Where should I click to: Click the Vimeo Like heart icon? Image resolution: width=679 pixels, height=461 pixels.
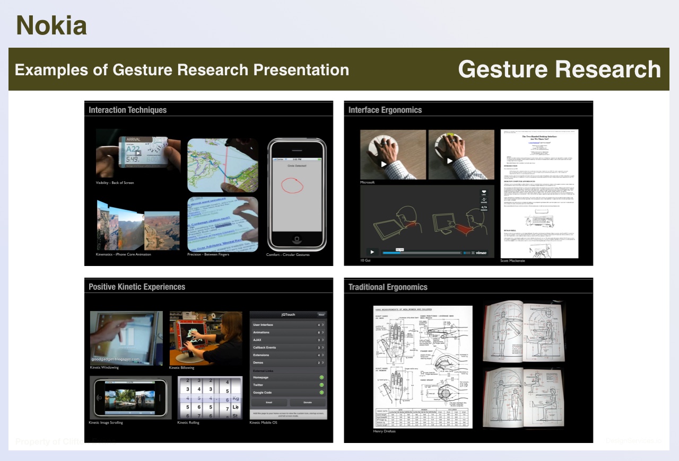tap(484, 192)
